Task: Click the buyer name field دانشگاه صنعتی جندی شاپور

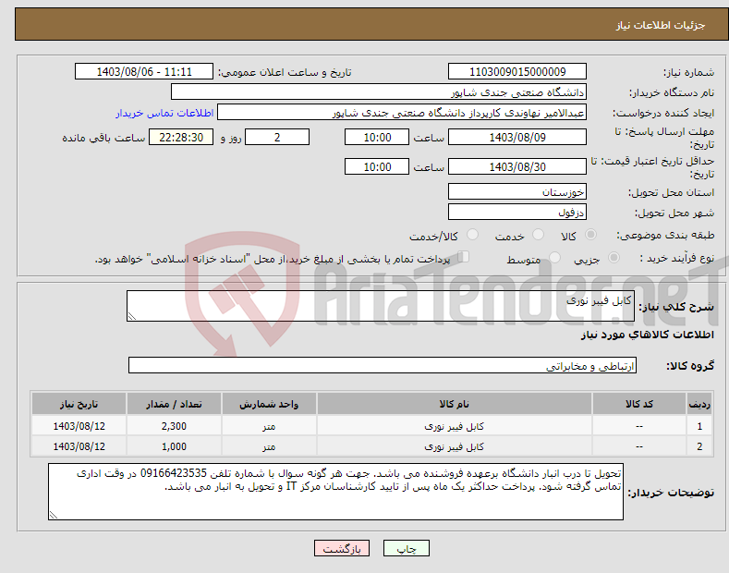Action: 379,91
